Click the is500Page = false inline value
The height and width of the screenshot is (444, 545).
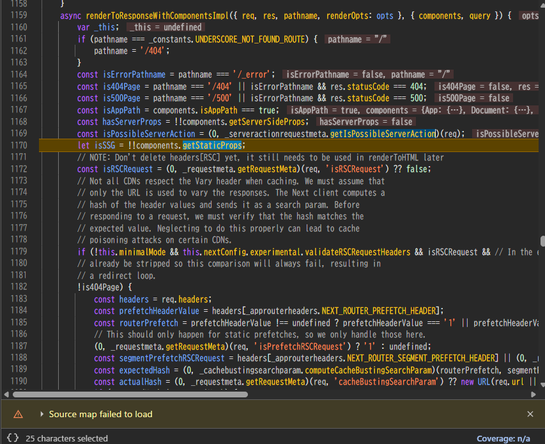[x=473, y=98]
